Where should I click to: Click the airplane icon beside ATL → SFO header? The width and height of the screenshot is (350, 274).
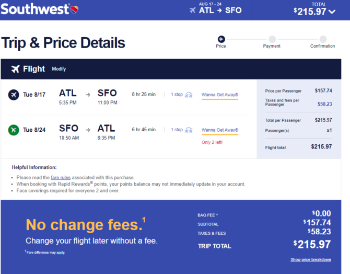pyautogui.click(x=192, y=10)
